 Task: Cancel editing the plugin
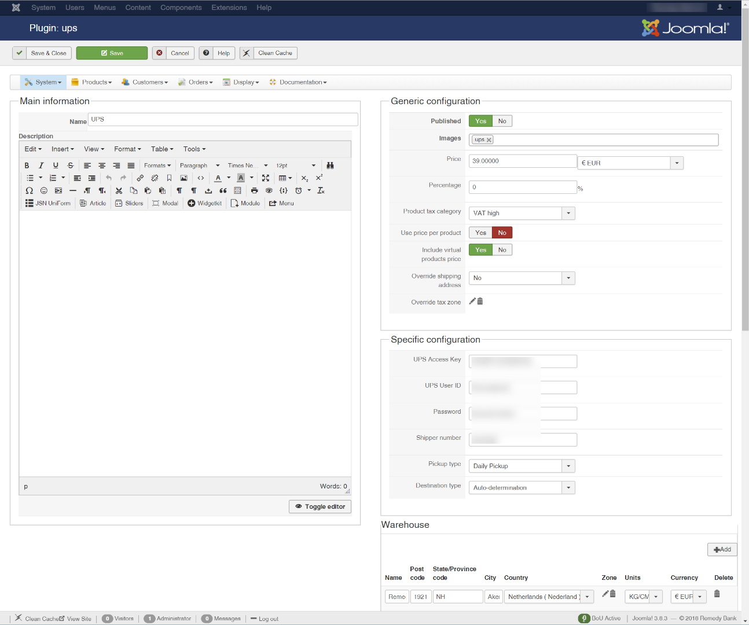[x=174, y=53]
